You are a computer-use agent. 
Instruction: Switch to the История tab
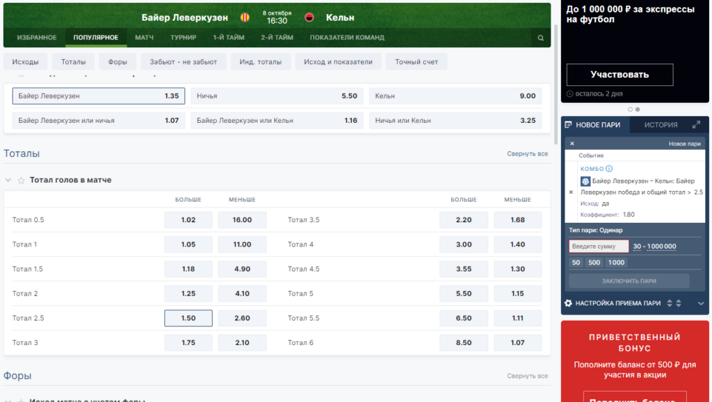tap(661, 125)
